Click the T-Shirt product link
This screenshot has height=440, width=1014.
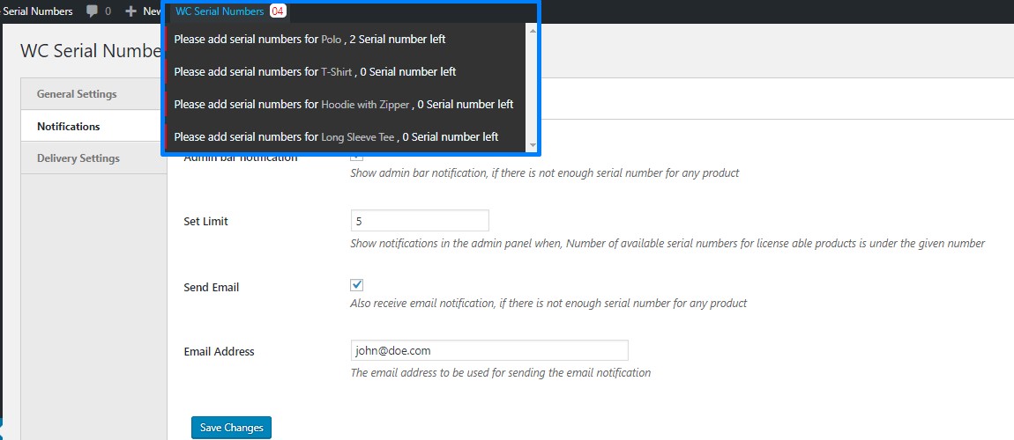(x=336, y=71)
